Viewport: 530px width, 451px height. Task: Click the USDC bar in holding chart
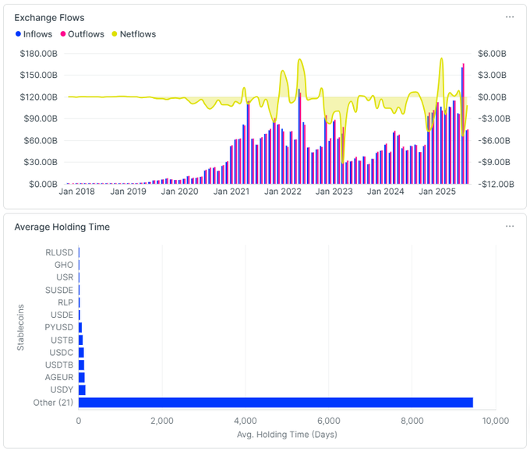[x=82, y=352]
